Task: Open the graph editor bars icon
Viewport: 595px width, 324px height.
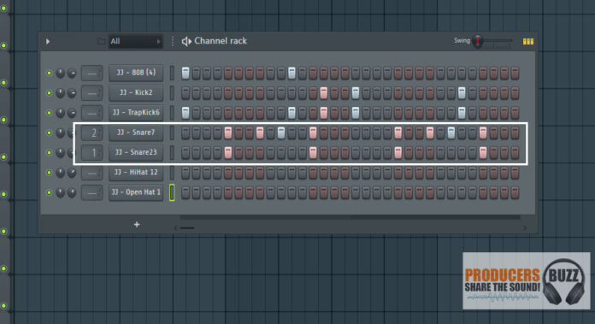Action: [x=527, y=41]
